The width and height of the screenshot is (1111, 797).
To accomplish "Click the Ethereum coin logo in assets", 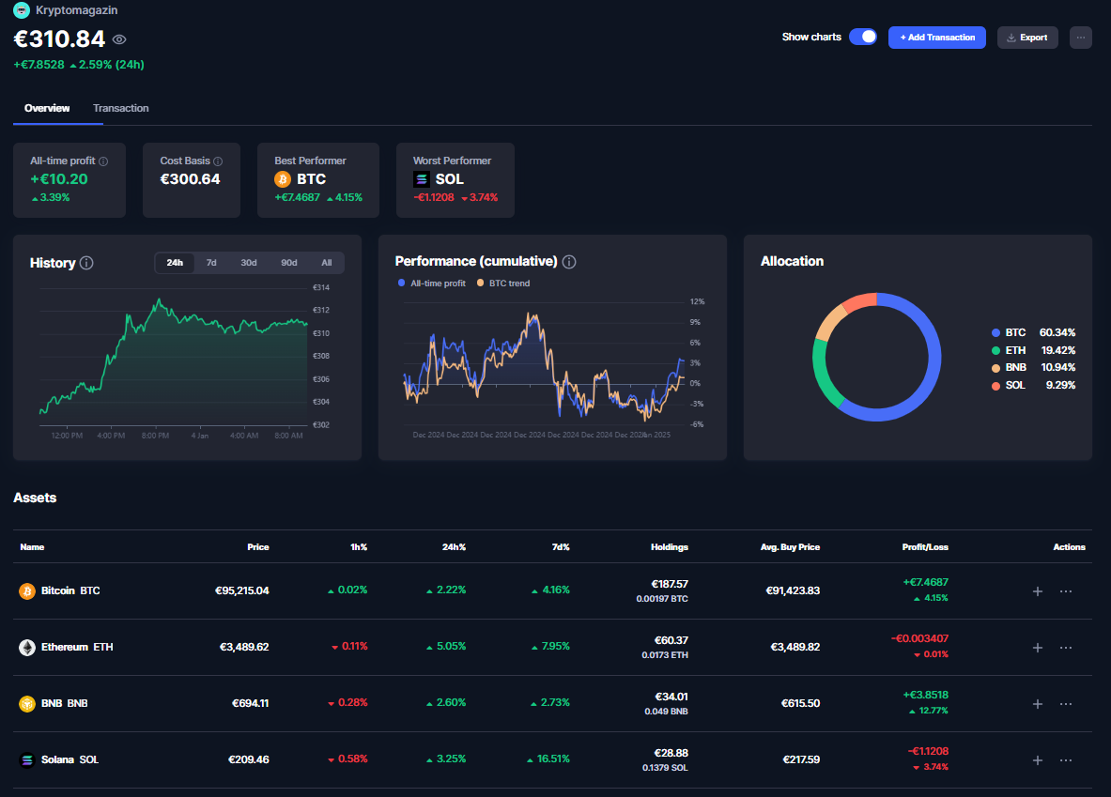I will pos(27,648).
